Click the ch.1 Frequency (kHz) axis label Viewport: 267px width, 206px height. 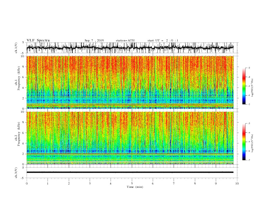click(x=18, y=78)
